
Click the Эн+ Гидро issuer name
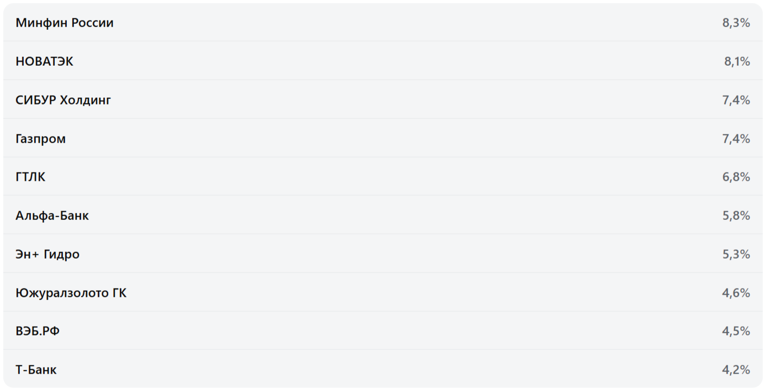(x=48, y=254)
